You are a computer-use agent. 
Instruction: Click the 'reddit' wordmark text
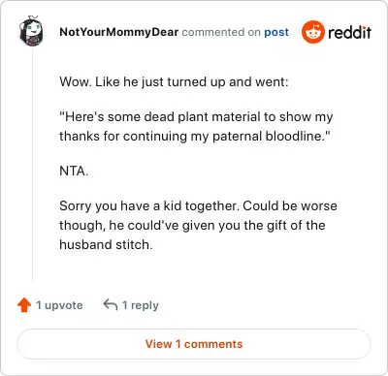coord(349,32)
